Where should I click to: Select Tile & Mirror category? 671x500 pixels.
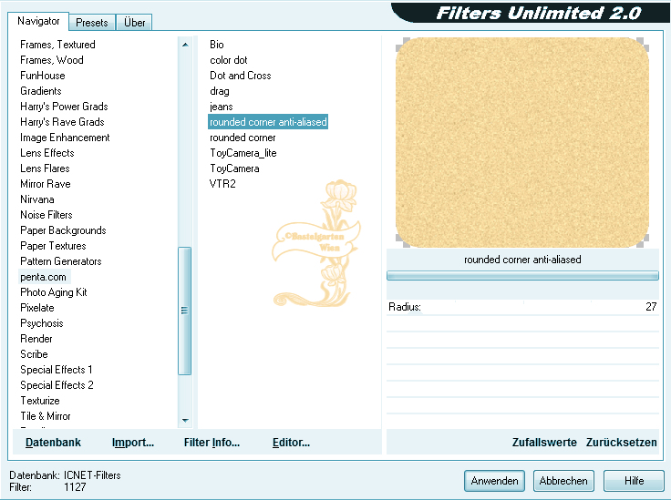click(46, 416)
